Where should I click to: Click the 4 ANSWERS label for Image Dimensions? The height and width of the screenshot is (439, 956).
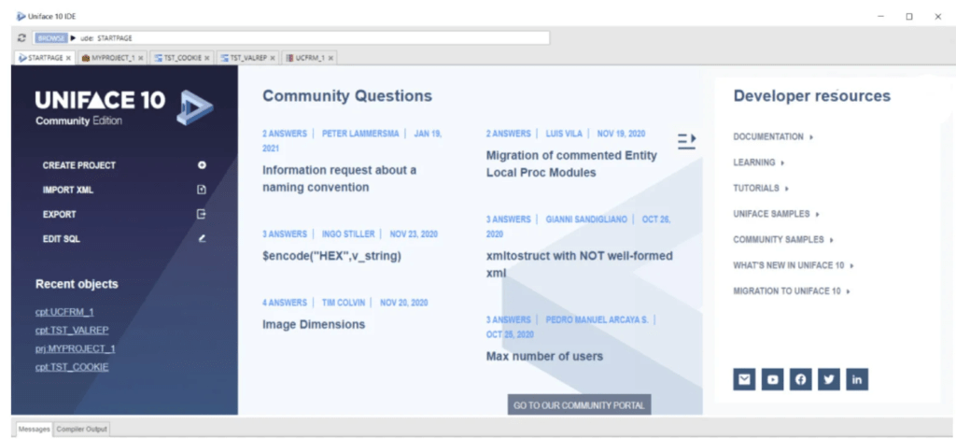point(284,303)
